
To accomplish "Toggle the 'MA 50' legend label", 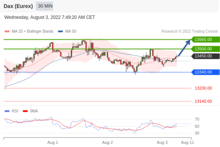I will 71,31.
